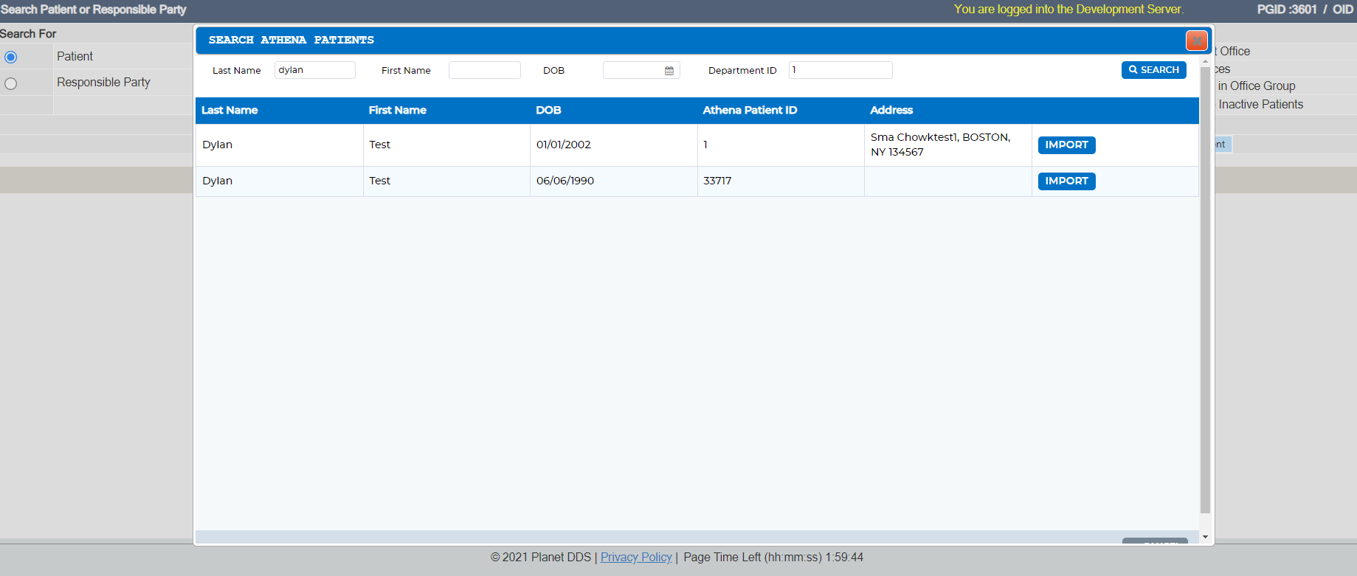This screenshot has width=1357, height=576.
Task: Select the Patient radio button
Action: click(x=11, y=58)
